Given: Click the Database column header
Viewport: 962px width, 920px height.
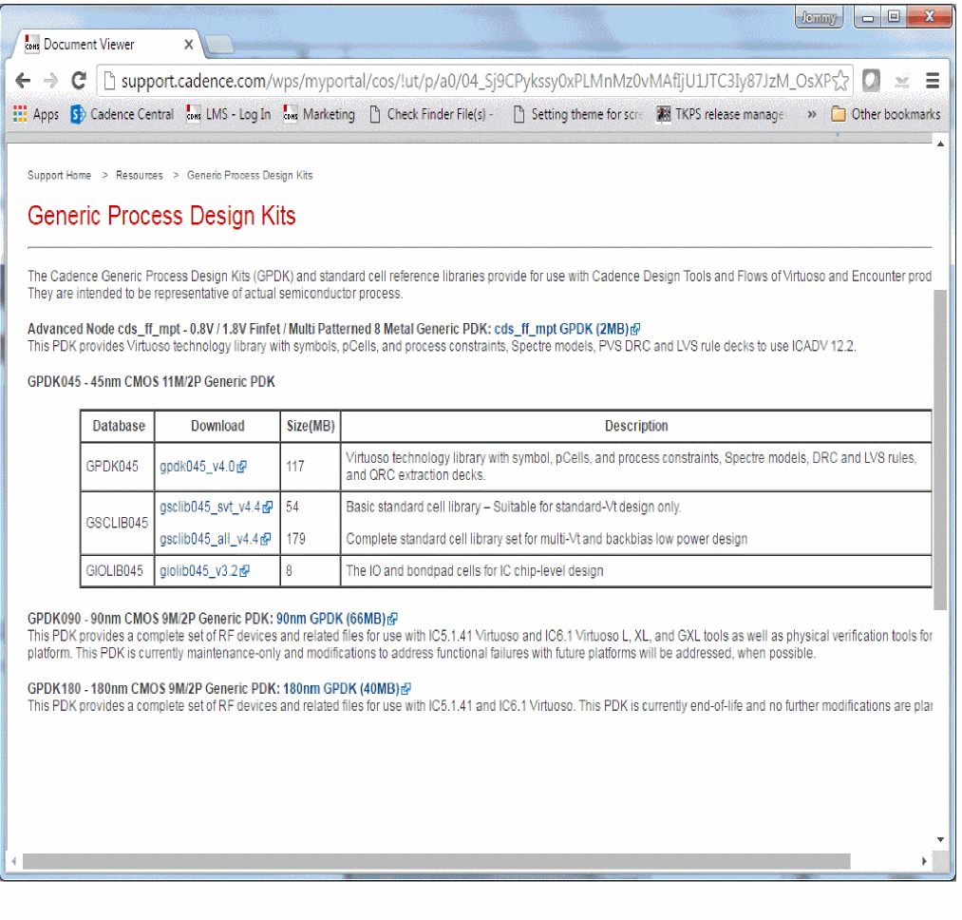Looking at the screenshot, I should click(118, 426).
